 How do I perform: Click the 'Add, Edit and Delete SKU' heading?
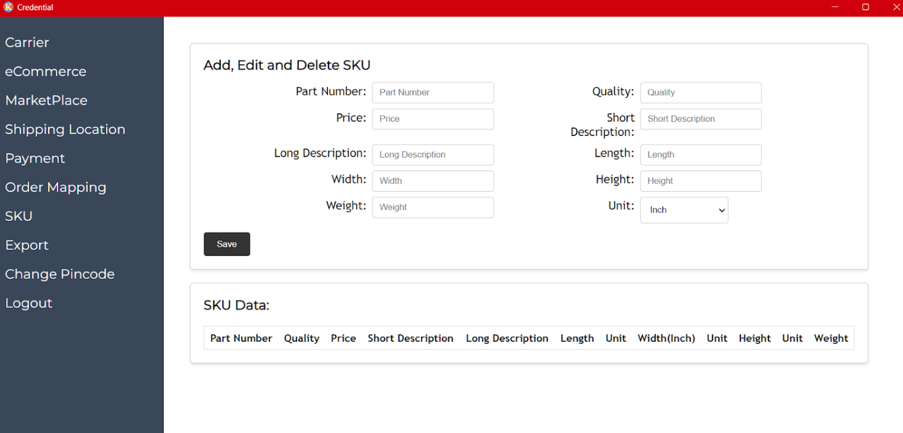click(287, 65)
